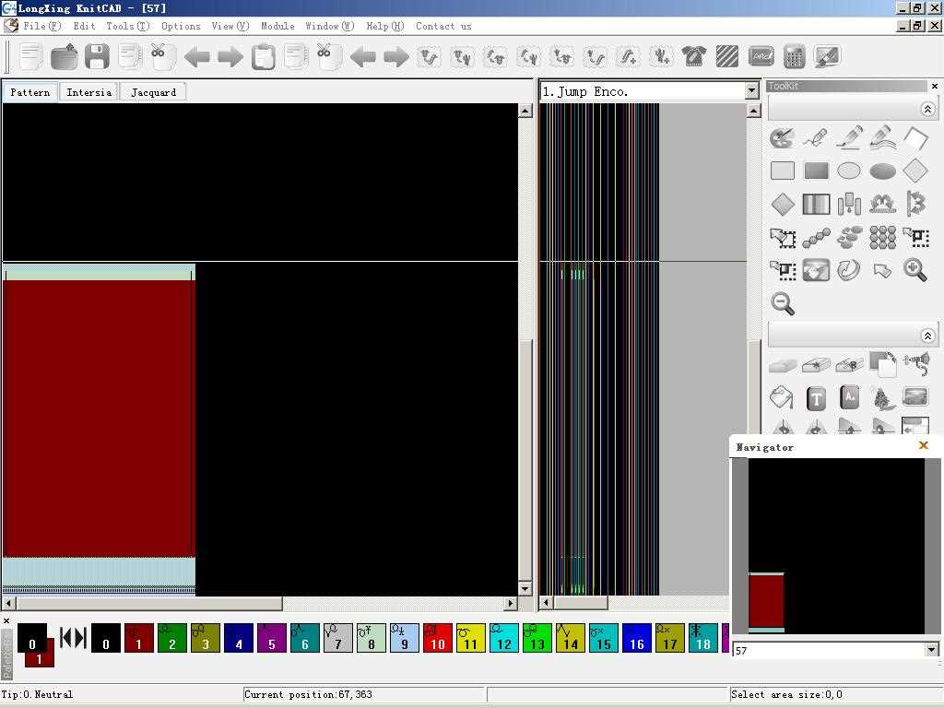This screenshot has width=944, height=708.
Task: Open the Edit menu
Action: point(84,26)
